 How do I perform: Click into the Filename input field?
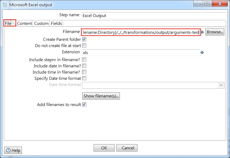click(141, 32)
